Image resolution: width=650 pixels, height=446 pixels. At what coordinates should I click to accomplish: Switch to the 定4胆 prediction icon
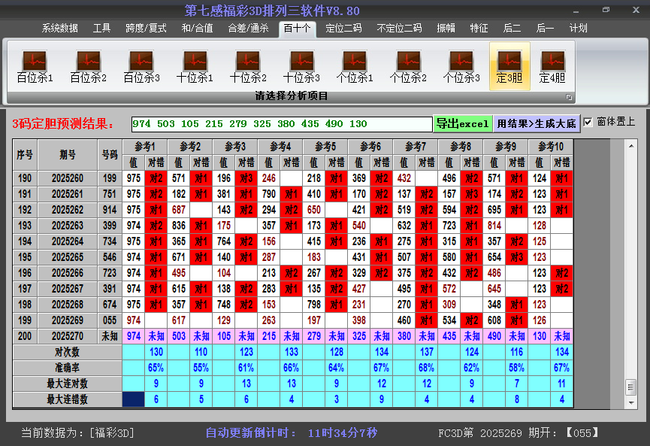coord(552,66)
